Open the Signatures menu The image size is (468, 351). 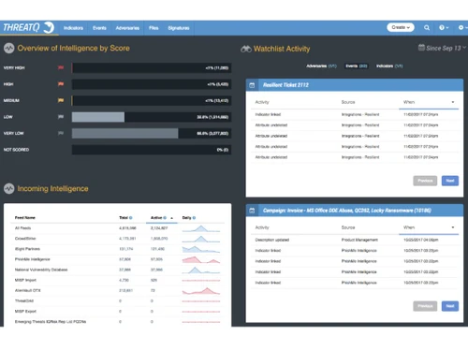click(x=179, y=28)
